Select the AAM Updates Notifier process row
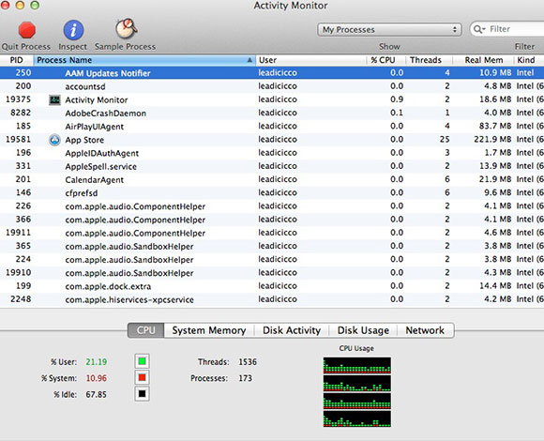 pos(272,73)
